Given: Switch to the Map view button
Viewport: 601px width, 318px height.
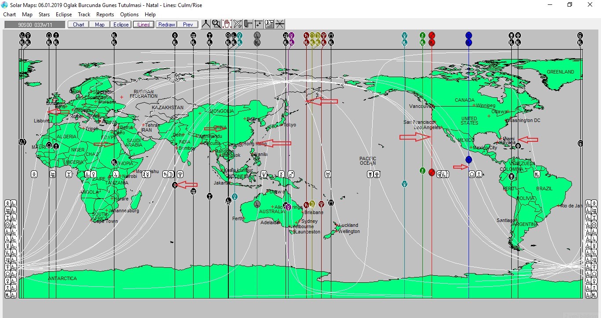Looking at the screenshot, I should pyautogui.click(x=99, y=25).
